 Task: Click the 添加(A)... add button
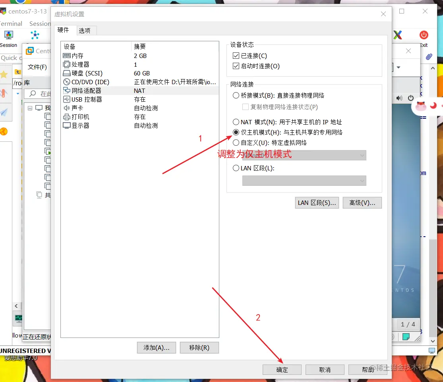coord(157,348)
